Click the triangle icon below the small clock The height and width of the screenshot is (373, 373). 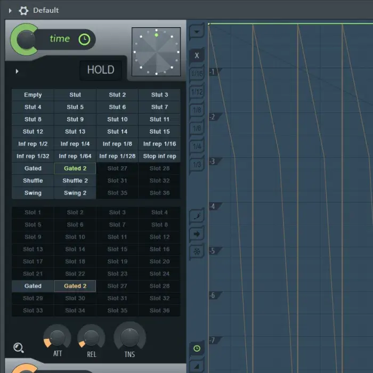click(x=197, y=367)
